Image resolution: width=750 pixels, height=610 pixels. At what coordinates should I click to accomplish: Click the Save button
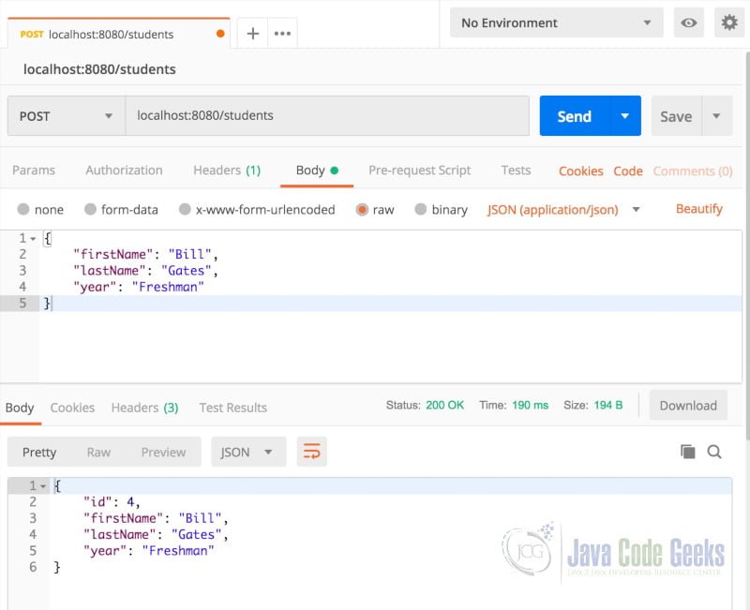[676, 115]
